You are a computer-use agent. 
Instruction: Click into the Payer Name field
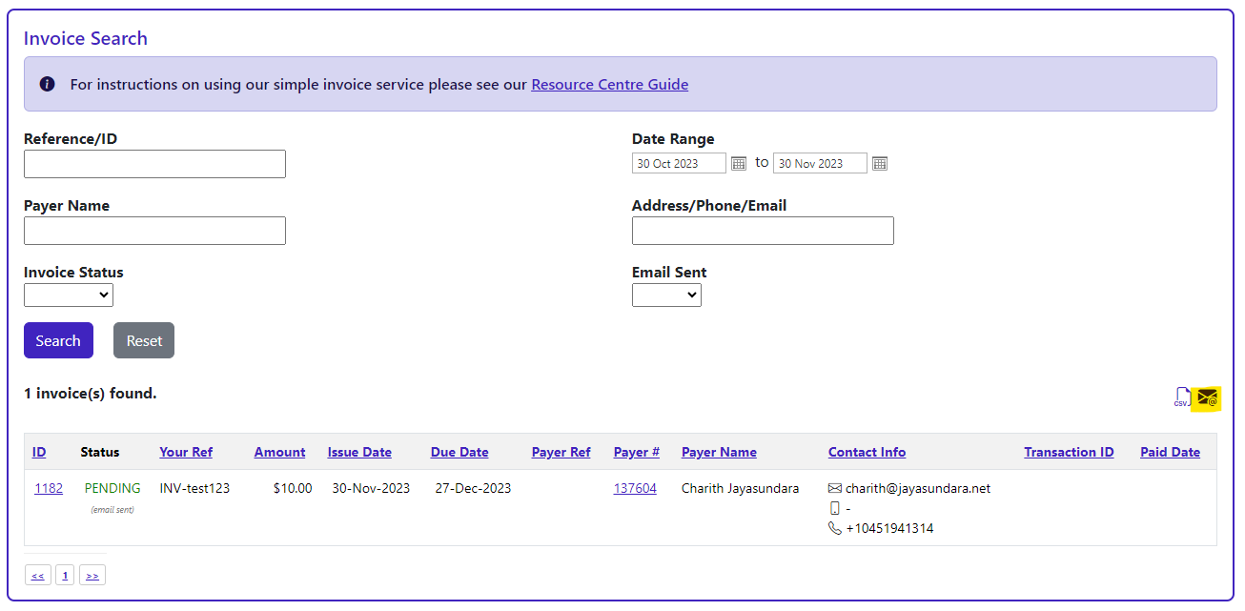pos(154,231)
